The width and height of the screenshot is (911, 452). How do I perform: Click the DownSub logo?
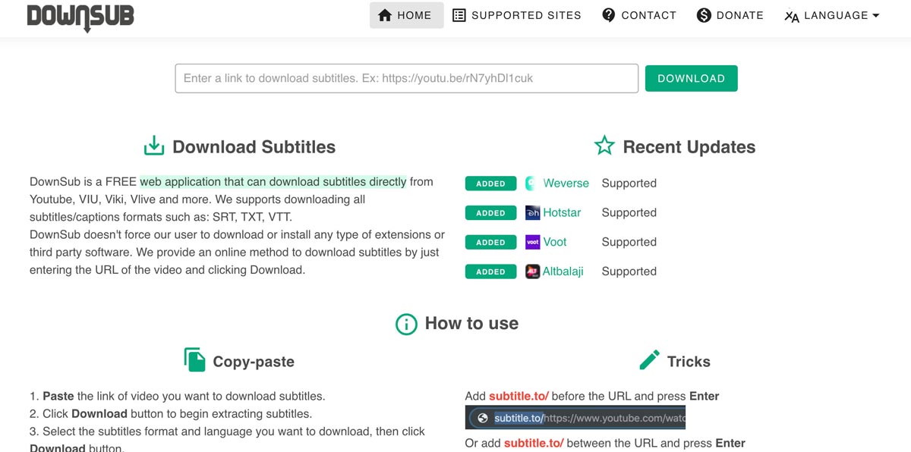[x=80, y=17]
